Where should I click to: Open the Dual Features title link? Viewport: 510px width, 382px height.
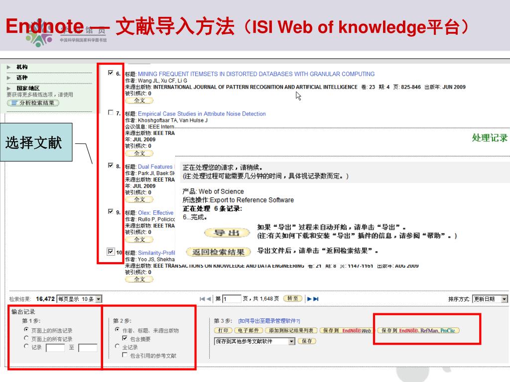point(155,167)
